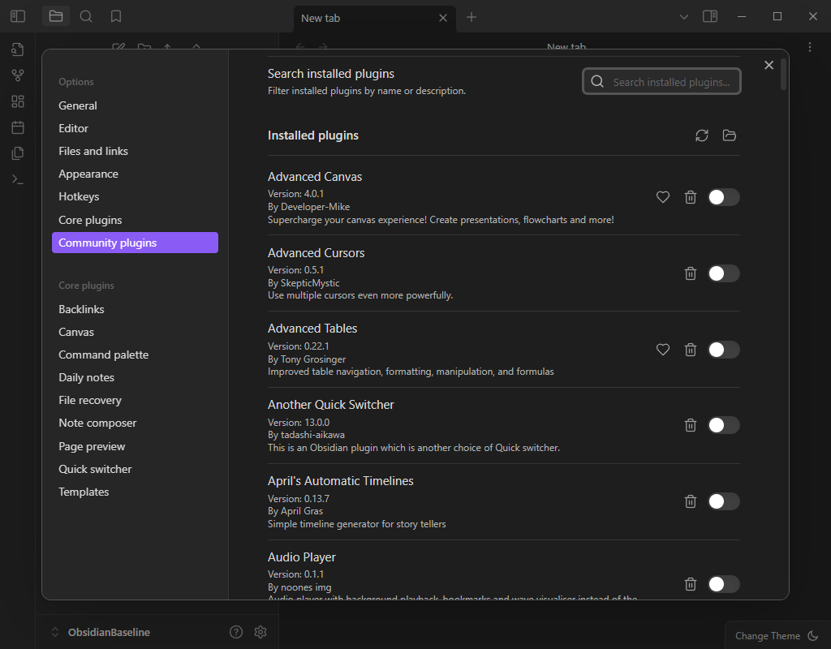Enable the Advanced Tables plugin
831x649 pixels.
tap(724, 349)
